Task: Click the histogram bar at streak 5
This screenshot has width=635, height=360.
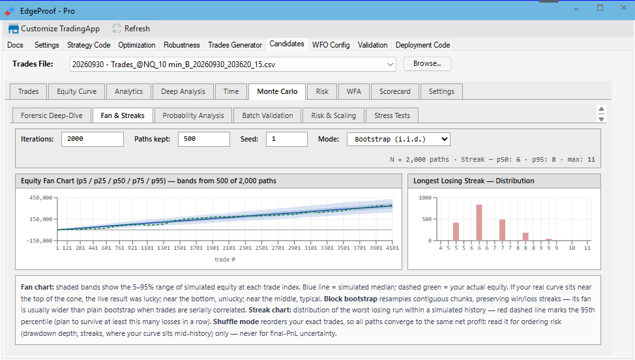Action: tap(456, 232)
